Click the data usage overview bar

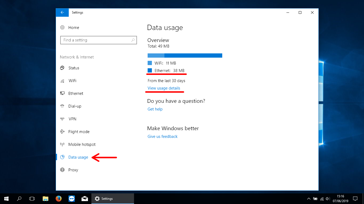[185, 56]
